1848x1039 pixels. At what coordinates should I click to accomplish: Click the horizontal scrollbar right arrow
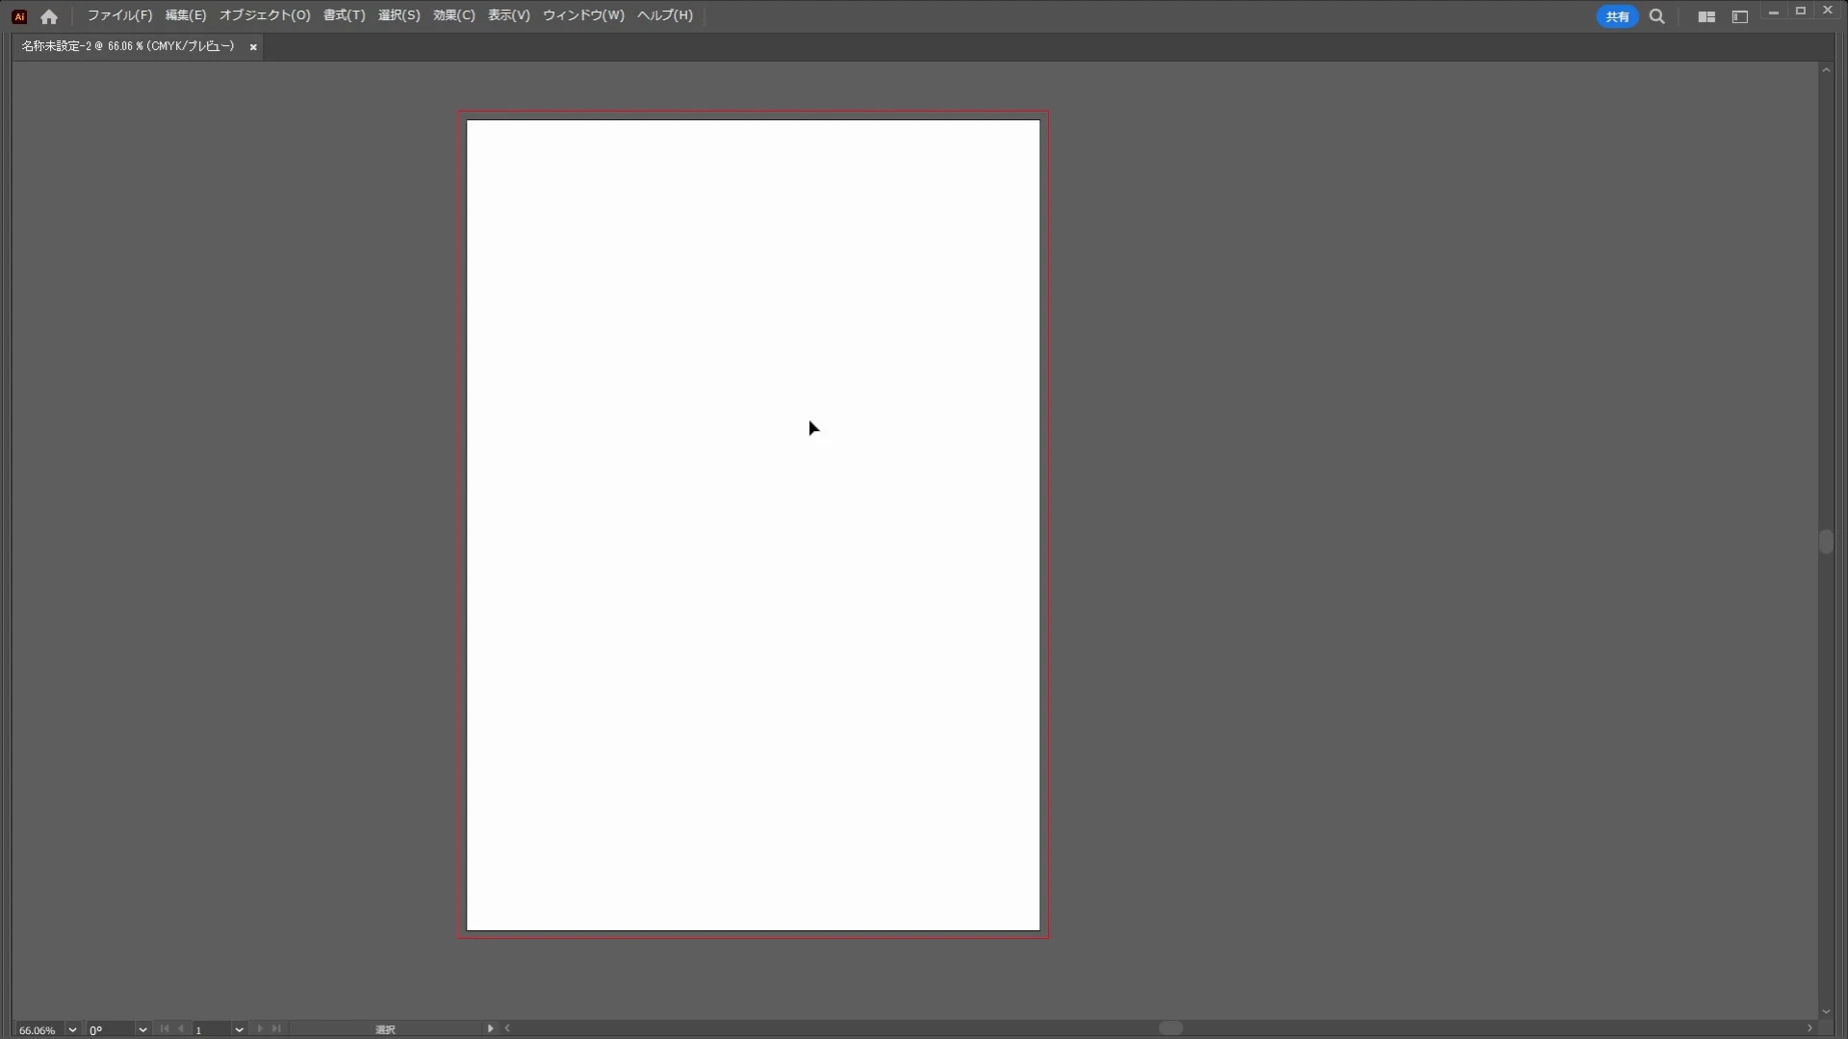tap(1809, 1028)
